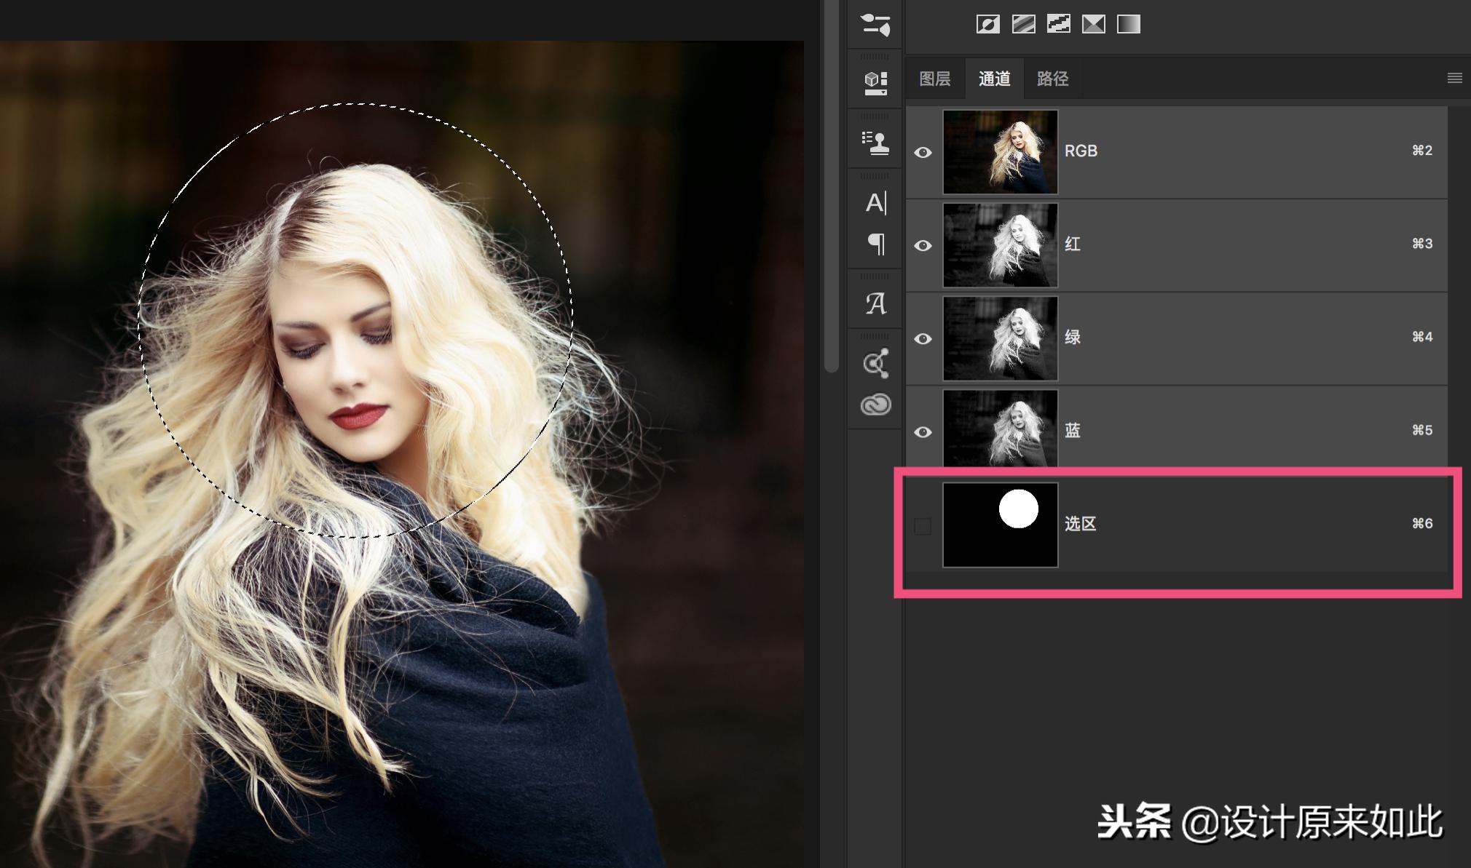Show the 选区 alpha channel

point(923,525)
